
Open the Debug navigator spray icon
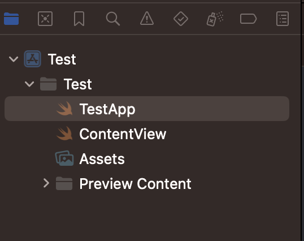coord(215,19)
